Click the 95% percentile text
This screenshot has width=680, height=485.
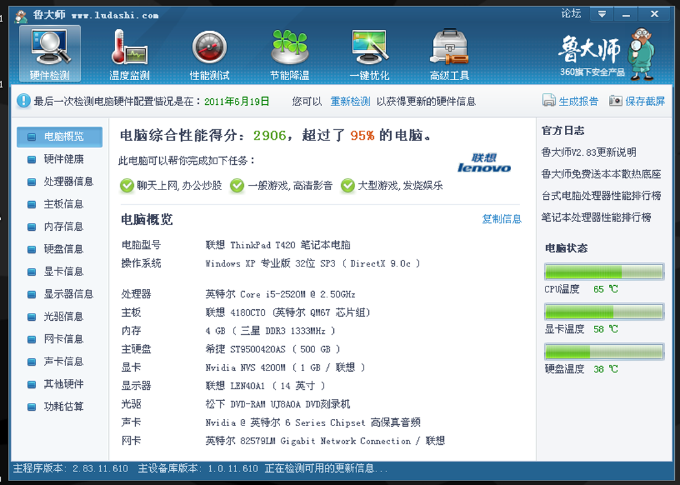point(362,136)
